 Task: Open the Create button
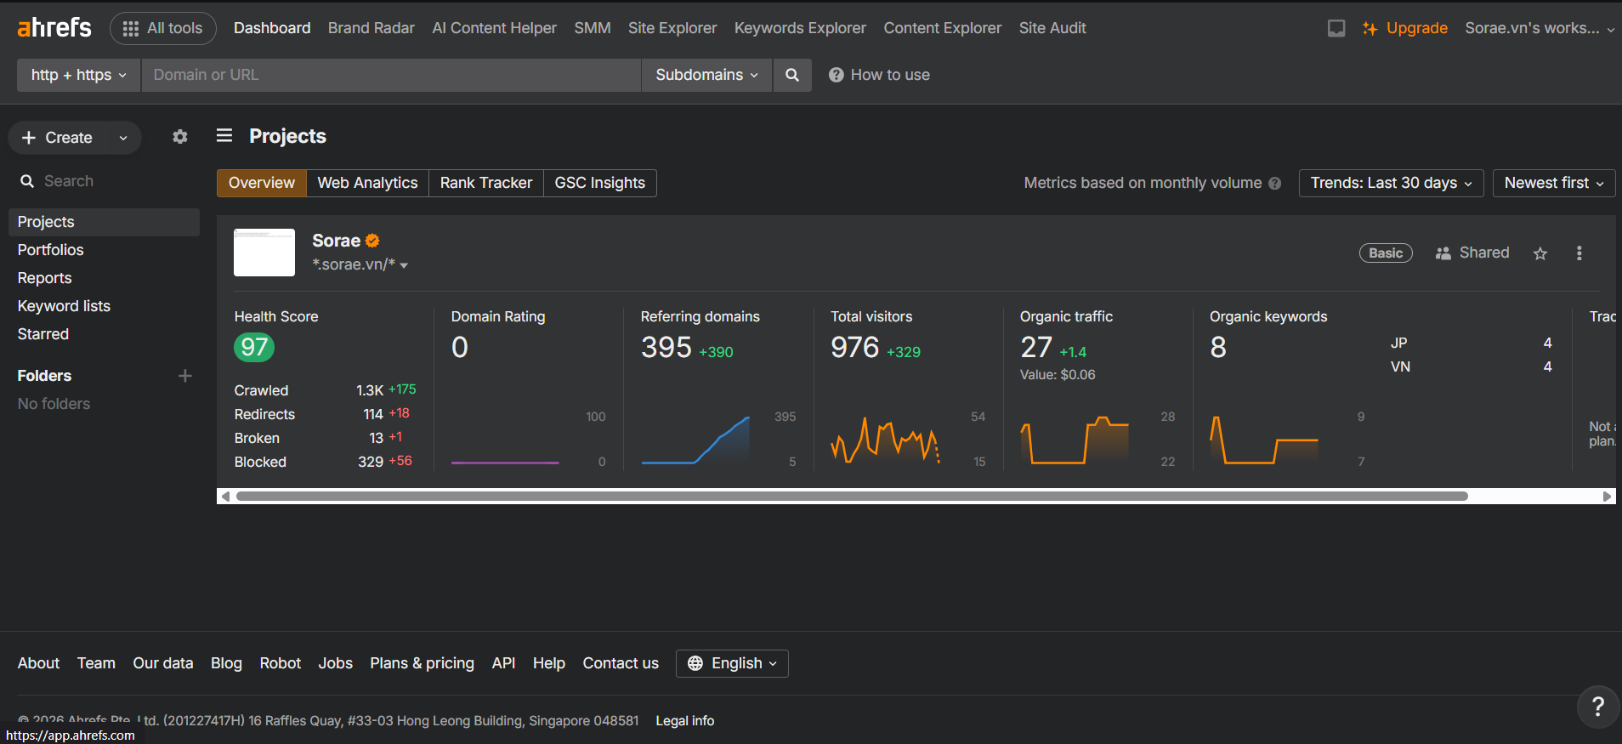pyautogui.click(x=75, y=138)
